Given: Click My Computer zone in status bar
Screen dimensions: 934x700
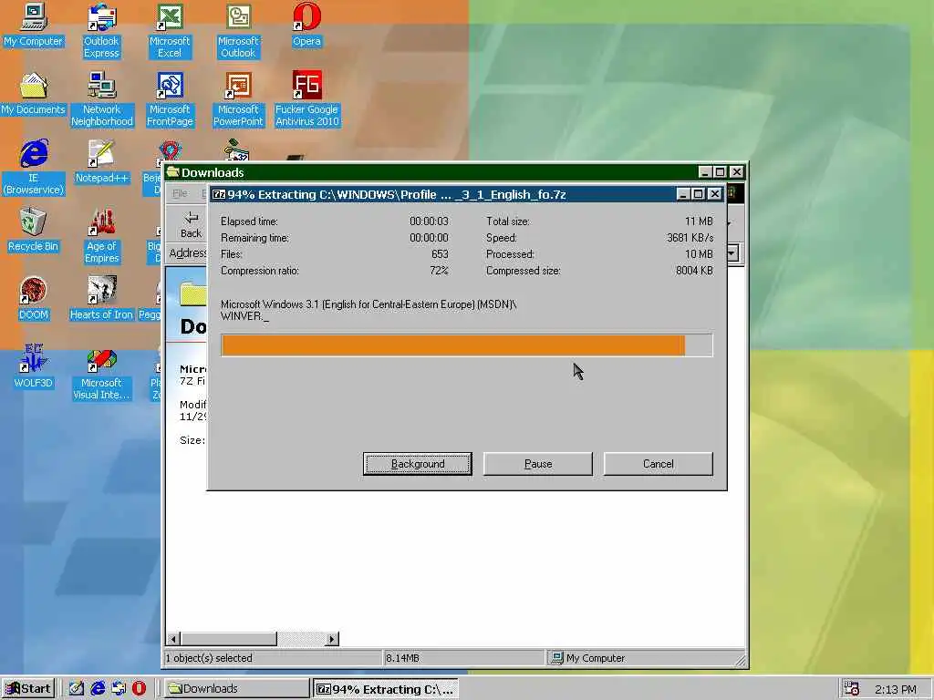Looking at the screenshot, I should point(646,658).
